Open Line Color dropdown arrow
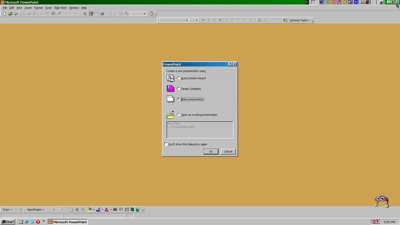 (102, 209)
